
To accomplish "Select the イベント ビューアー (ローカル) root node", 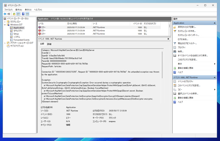I will click(x=18, y=19).
